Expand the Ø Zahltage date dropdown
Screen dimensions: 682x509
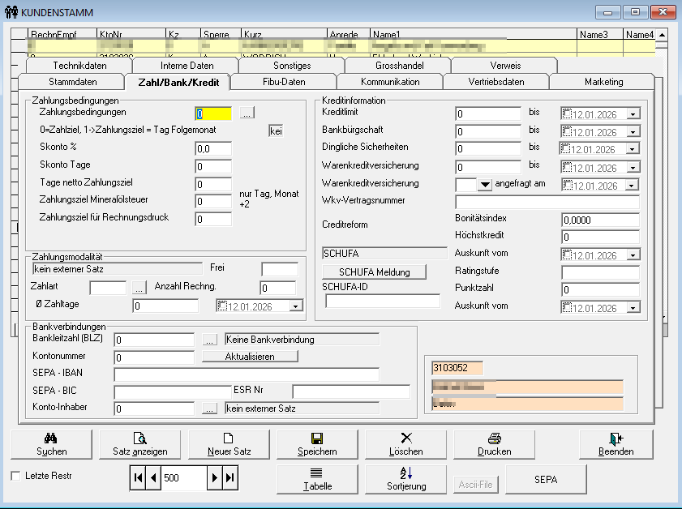pyautogui.click(x=295, y=306)
